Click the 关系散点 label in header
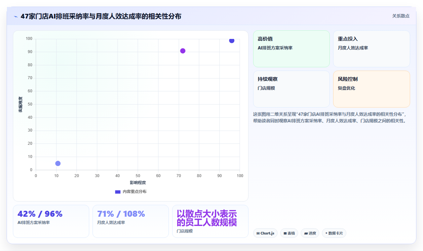The image size is (423, 251). tap(401, 16)
